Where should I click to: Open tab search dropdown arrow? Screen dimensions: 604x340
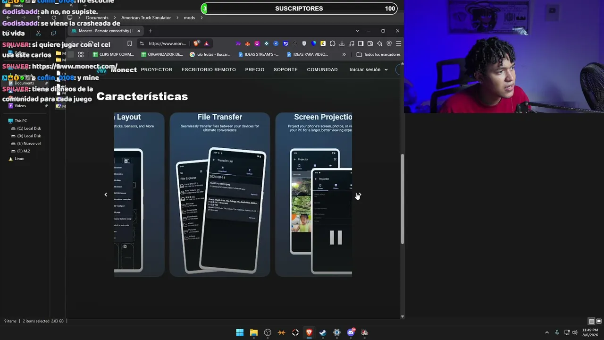pyautogui.click(x=357, y=31)
